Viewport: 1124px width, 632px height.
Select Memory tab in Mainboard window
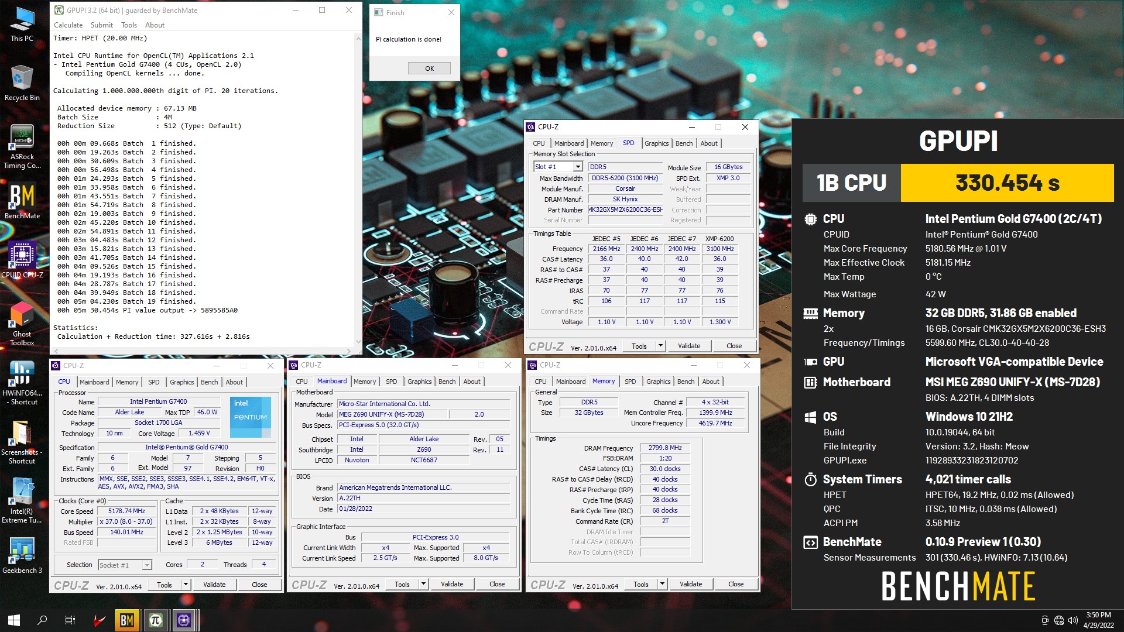[365, 382]
